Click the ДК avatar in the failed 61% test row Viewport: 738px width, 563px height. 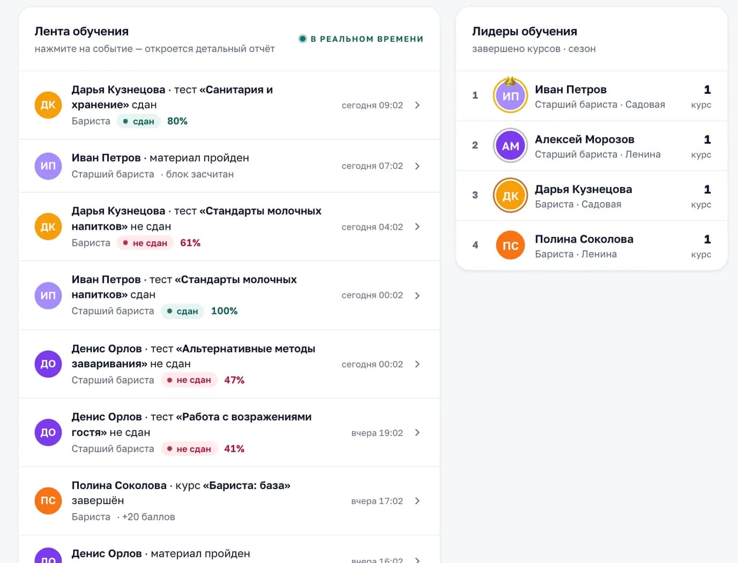(x=48, y=226)
